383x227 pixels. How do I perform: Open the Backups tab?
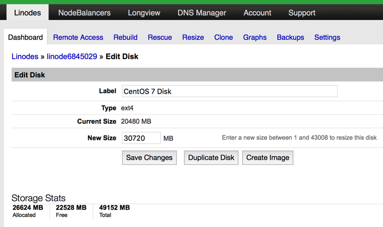click(291, 37)
